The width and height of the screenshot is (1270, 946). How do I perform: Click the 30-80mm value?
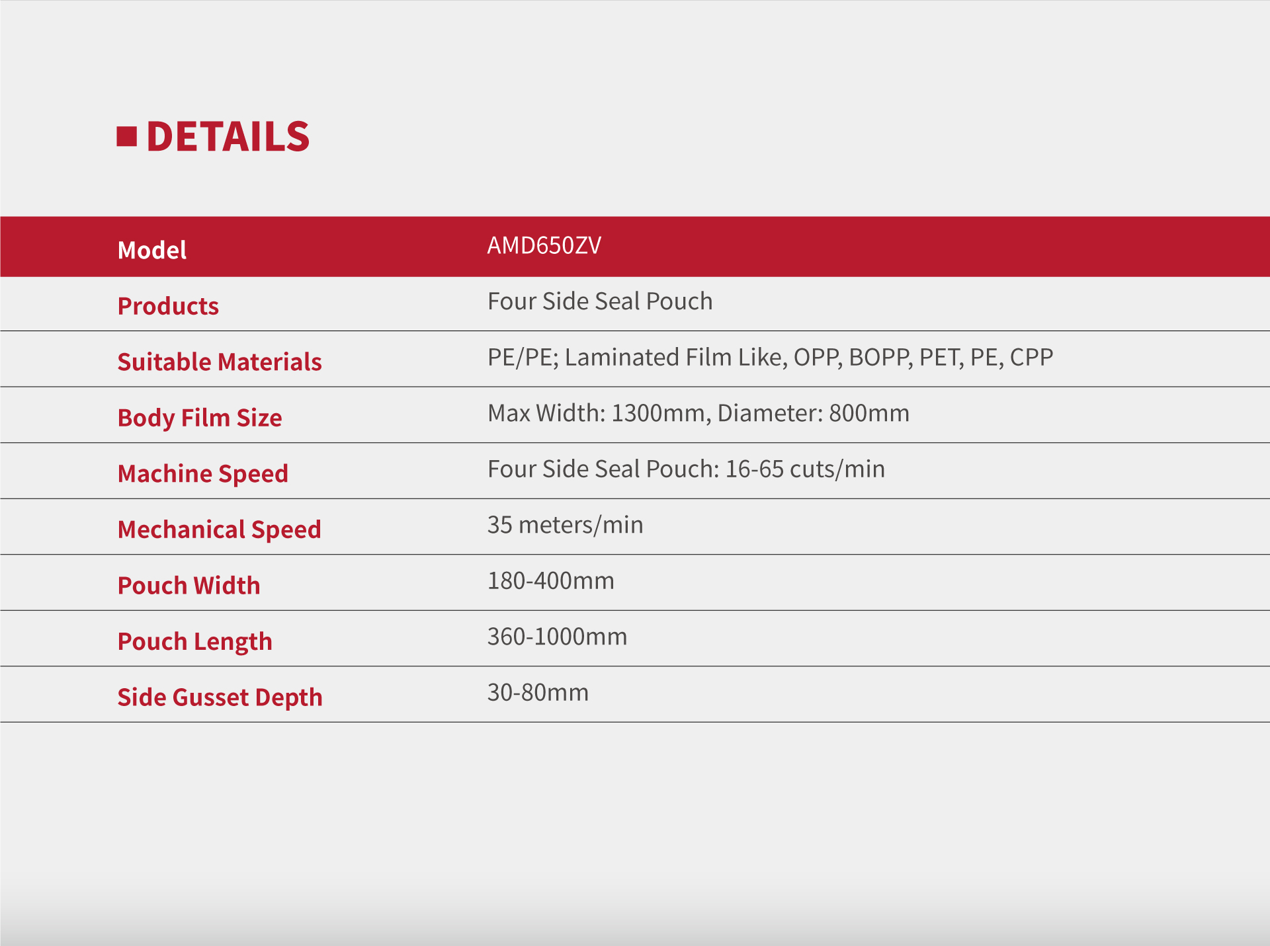click(538, 693)
